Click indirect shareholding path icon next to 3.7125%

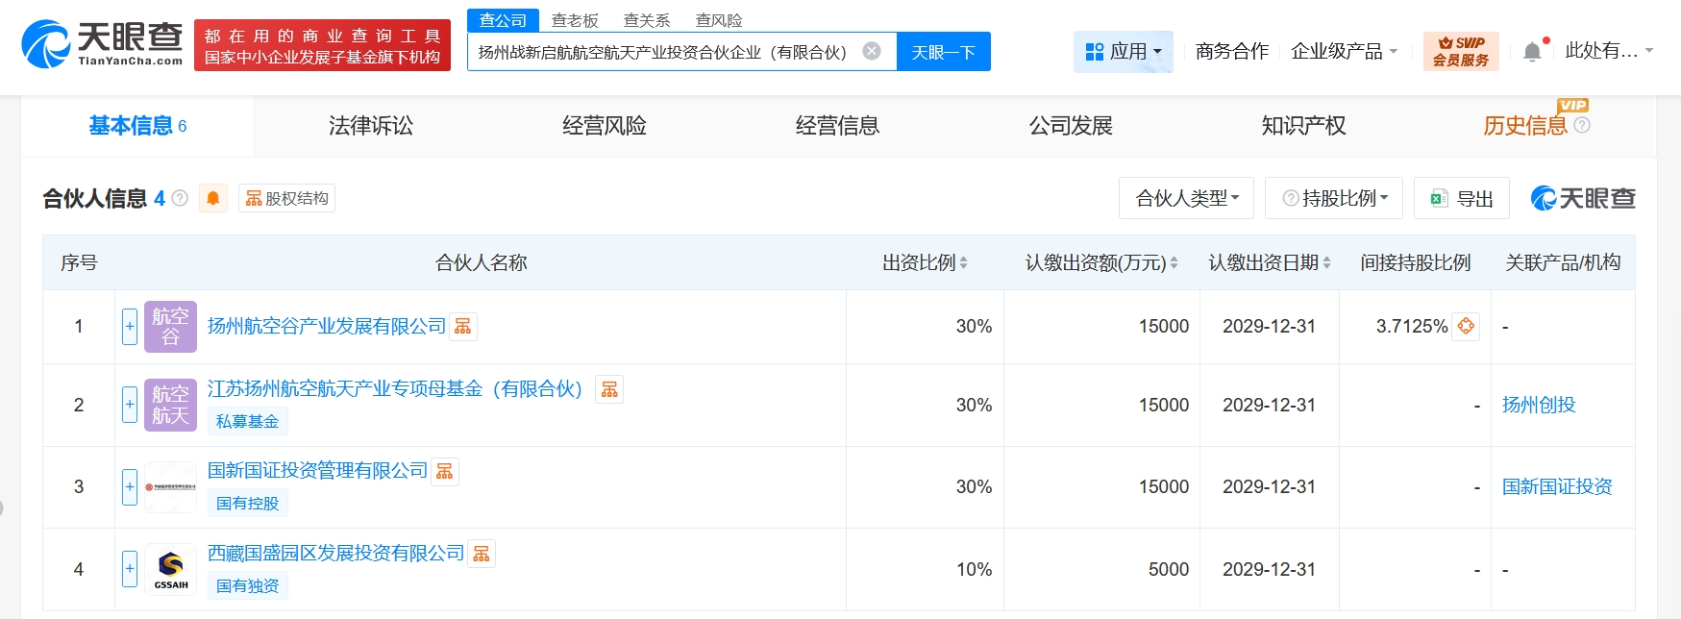click(1466, 327)
